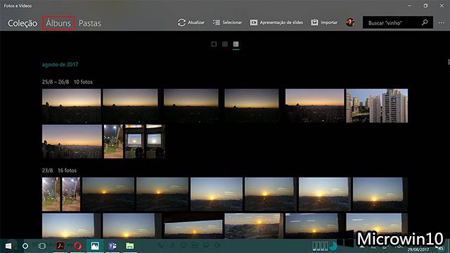Launch Adobe Acrobat from the taskbar
This screenshot has width=450, height=253.
(60, 246)
